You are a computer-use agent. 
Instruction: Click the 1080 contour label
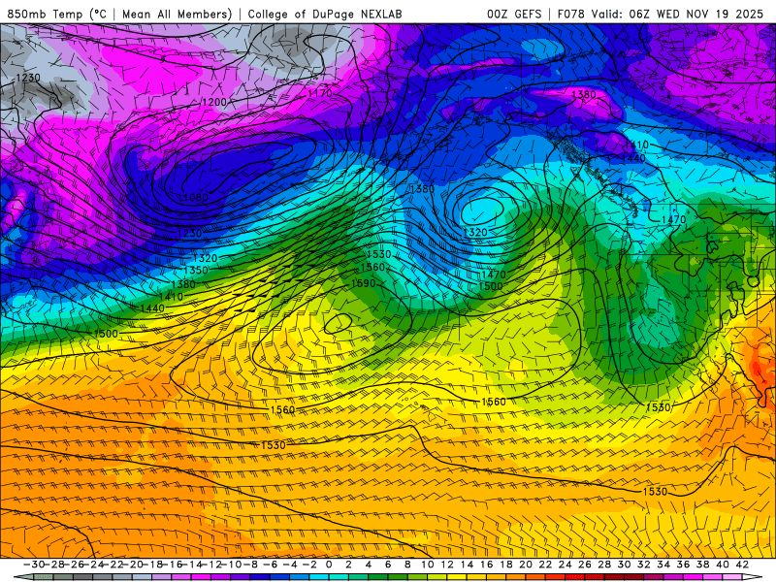point(196,198)
